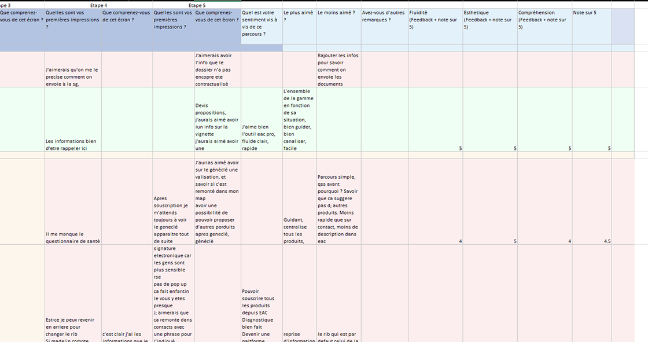Select Note sur 5 value 5 in 'Les informations bien' row
This screenshot has height=342, width=648.
point(592,120)
